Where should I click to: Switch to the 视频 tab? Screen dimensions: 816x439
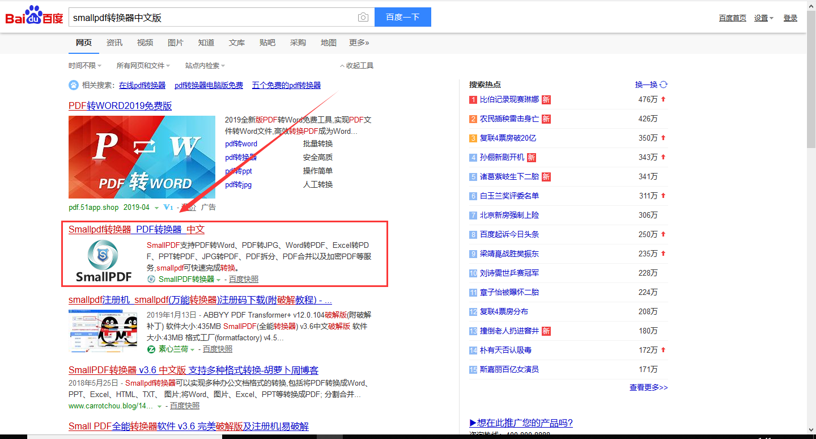tap(145, 43)
